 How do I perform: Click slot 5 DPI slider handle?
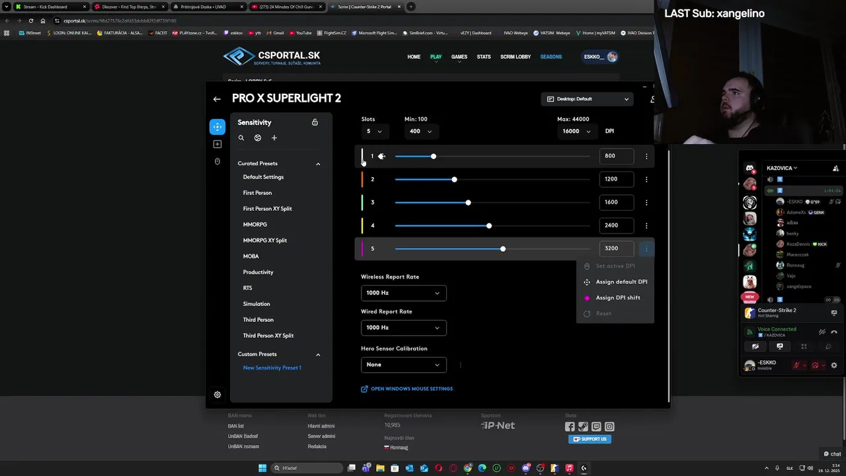click(503, 249)
